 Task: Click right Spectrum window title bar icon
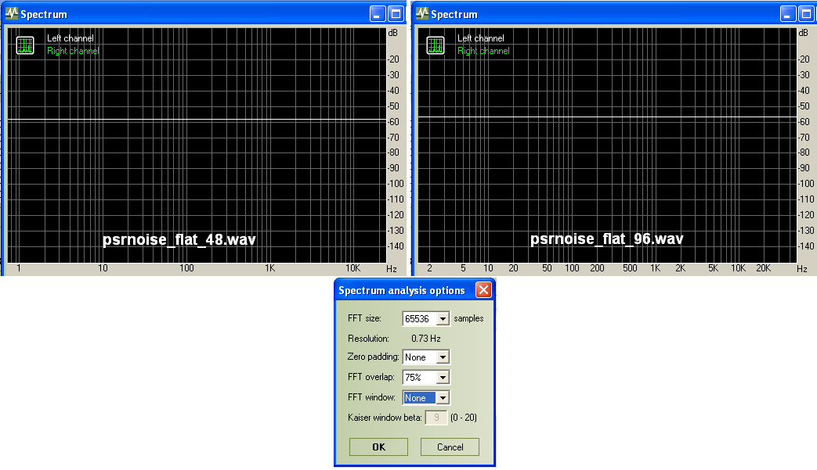click(x=422, y=13)
